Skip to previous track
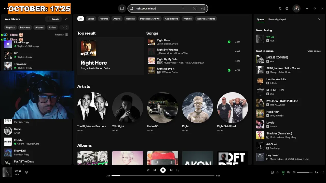 (155, 170)
